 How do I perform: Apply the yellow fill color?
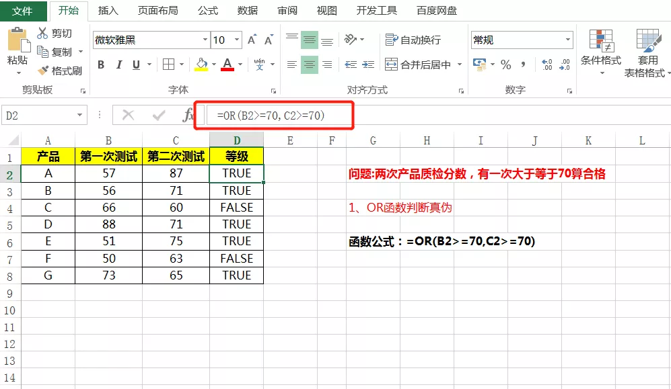click(201, 64)
